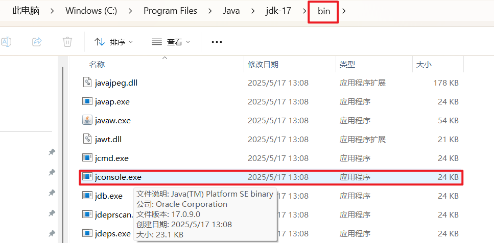Click the javap.exe file icon

click(x=87, y=101)
